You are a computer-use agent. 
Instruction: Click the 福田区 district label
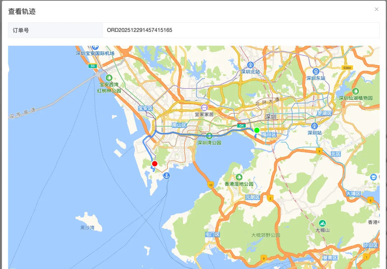[269, 134]
